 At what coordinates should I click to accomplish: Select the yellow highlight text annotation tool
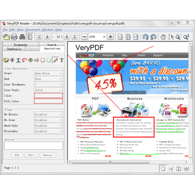30,60
